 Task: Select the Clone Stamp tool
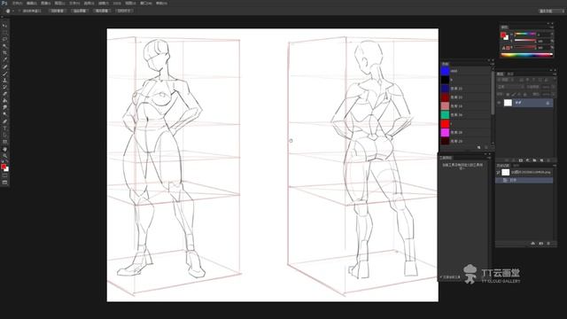tap(4, 81)
